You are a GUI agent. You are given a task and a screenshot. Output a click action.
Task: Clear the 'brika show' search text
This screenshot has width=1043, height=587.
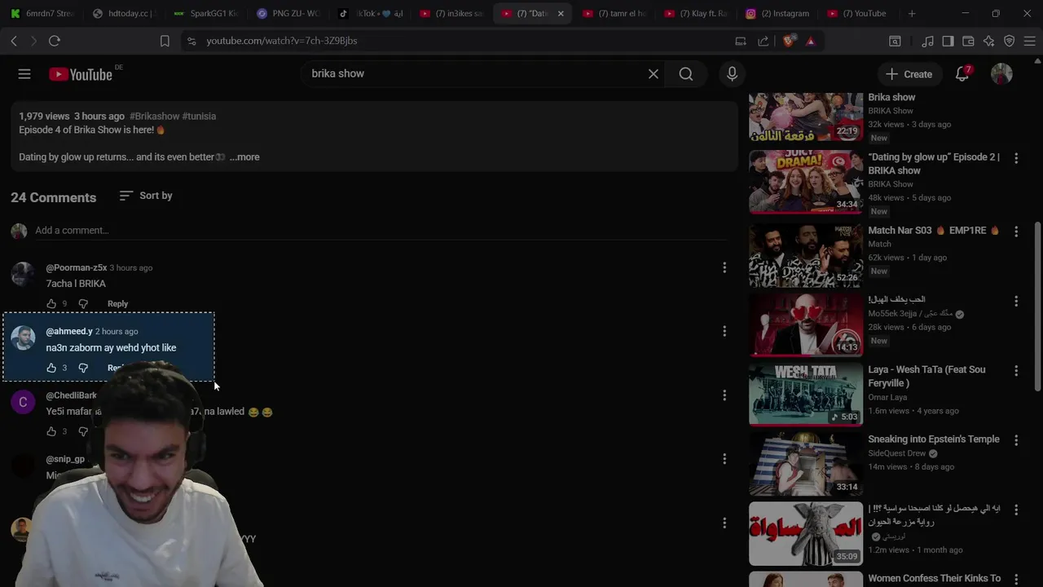pos(654,74)
